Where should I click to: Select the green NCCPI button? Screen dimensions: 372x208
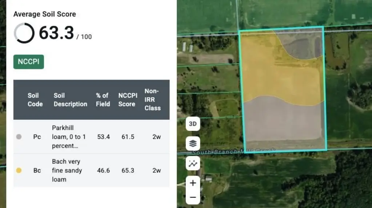pos(29,62)
